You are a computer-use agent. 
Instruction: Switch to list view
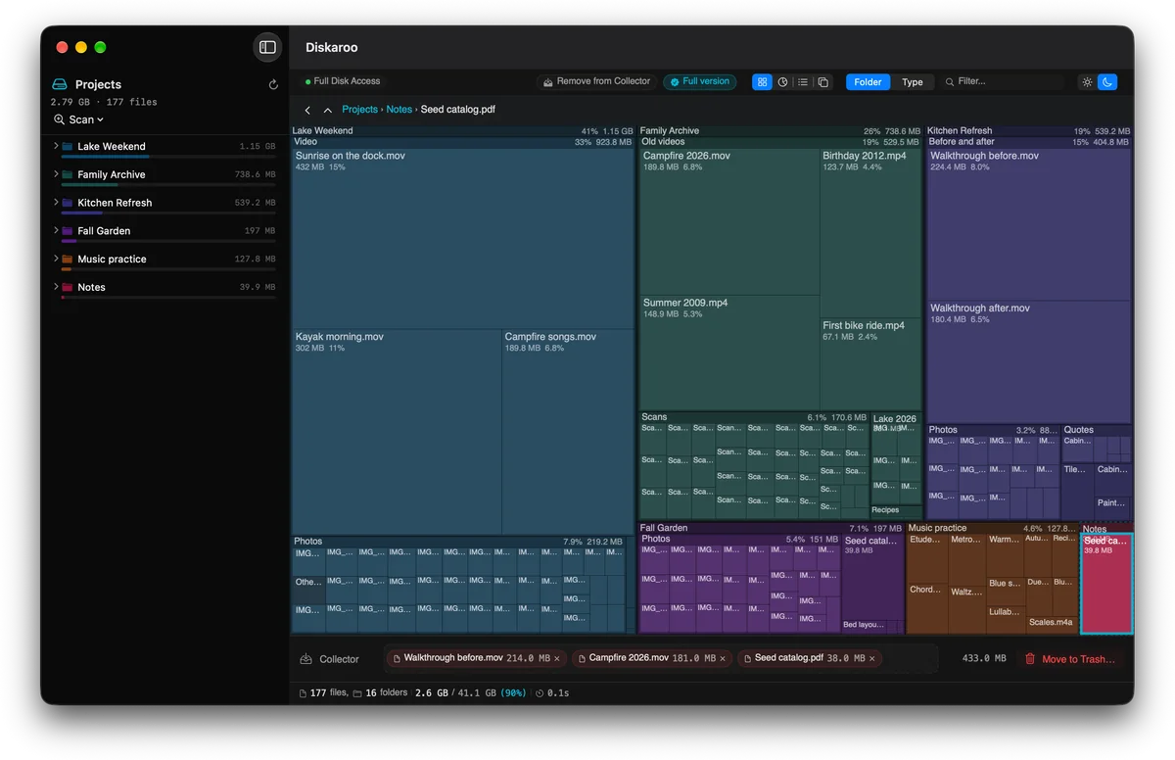(803, 82)
